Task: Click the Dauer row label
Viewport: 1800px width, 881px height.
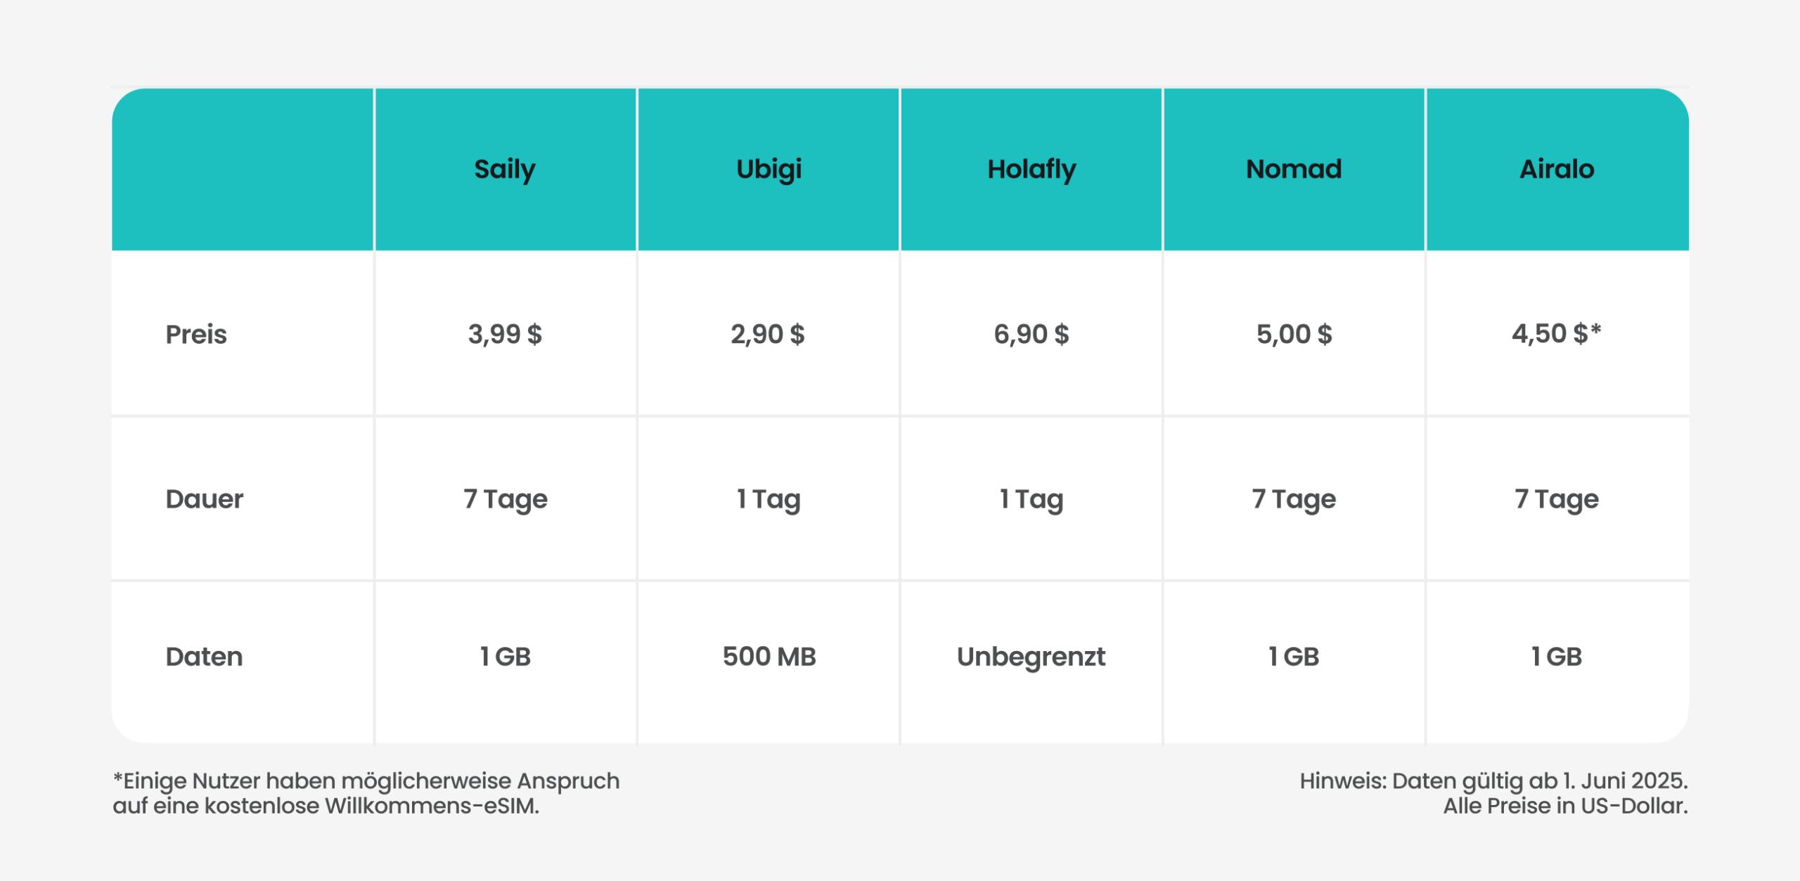Action: click(x=205, y=499)
